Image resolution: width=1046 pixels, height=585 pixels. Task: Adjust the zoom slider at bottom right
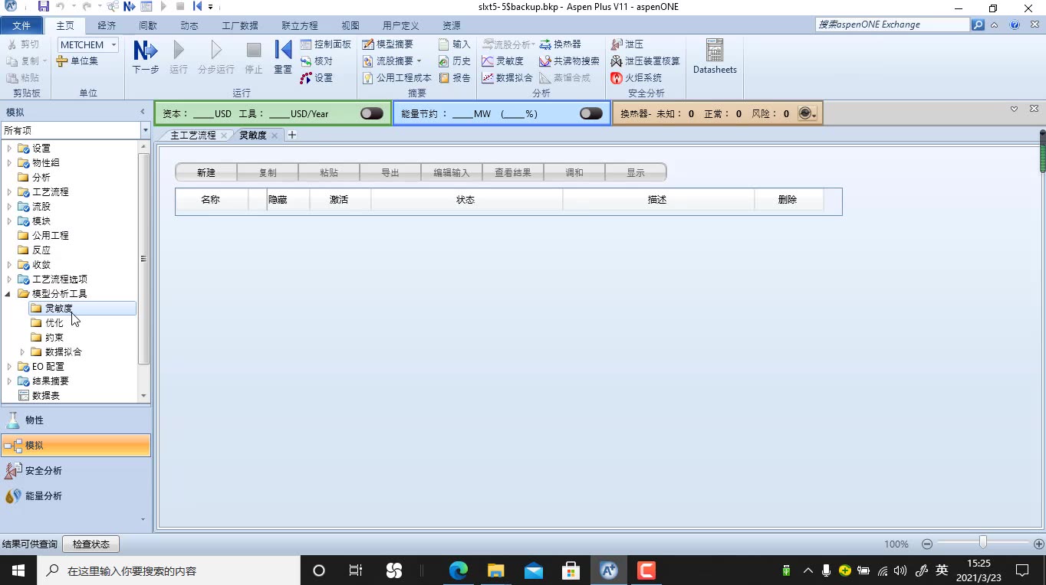coord(983,544)
